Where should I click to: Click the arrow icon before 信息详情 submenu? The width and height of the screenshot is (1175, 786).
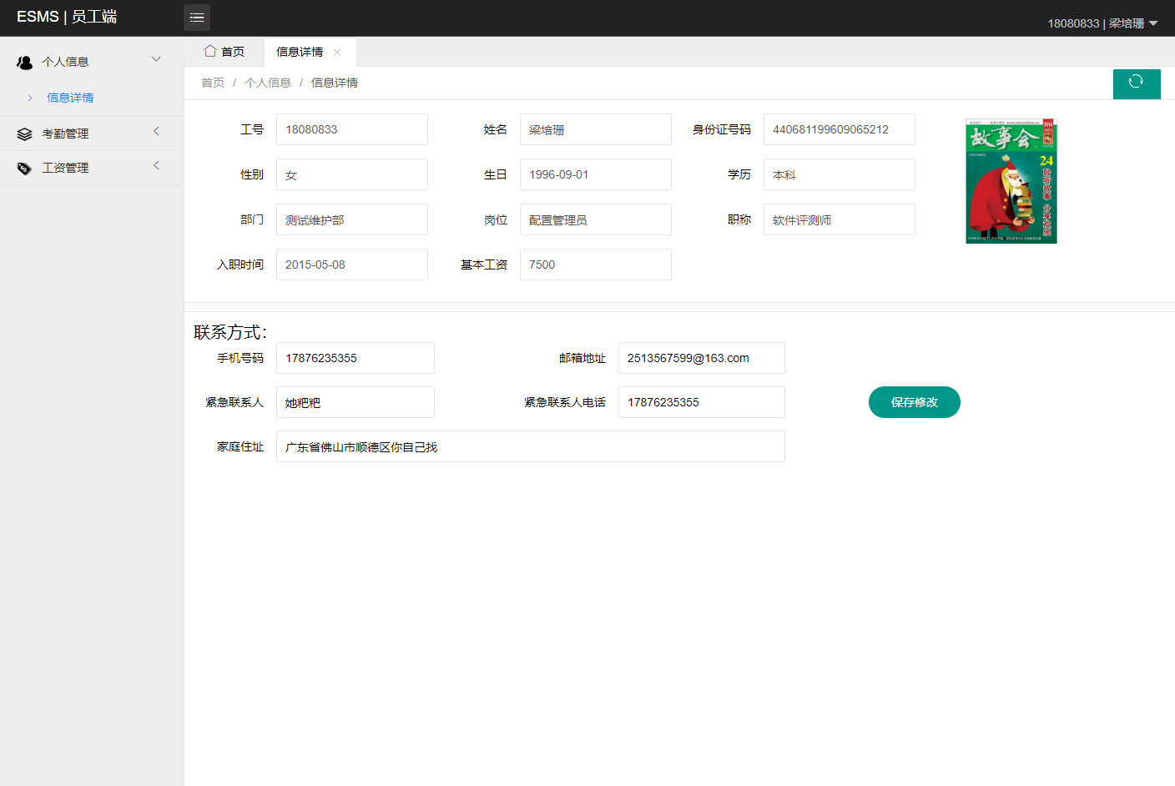[29, 98]
